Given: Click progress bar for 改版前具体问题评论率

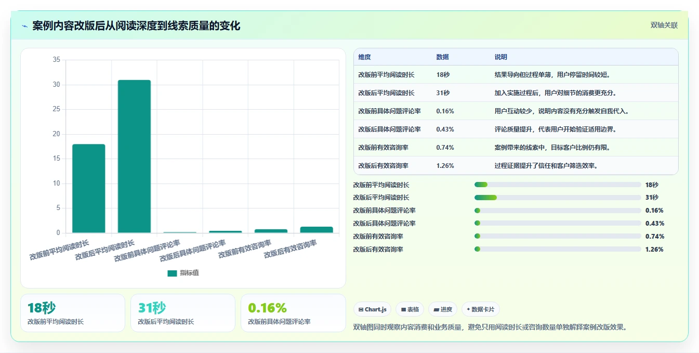Looking at the screenshot, I should coord(558,211).
